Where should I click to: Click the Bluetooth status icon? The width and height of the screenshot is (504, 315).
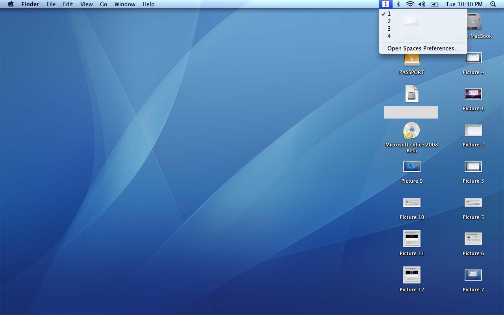[398, 4]
